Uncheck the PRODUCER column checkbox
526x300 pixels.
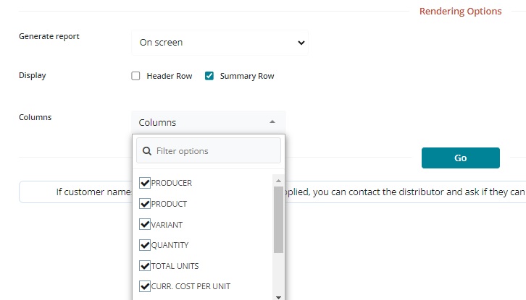point(144,183)
